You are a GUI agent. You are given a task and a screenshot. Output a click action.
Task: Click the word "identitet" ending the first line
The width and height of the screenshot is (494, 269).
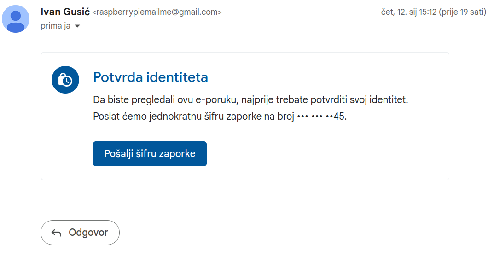click(x=389, y=99)
